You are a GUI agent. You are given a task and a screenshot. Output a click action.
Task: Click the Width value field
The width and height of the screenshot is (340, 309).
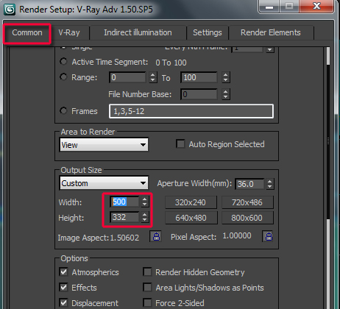pos(124,202)
